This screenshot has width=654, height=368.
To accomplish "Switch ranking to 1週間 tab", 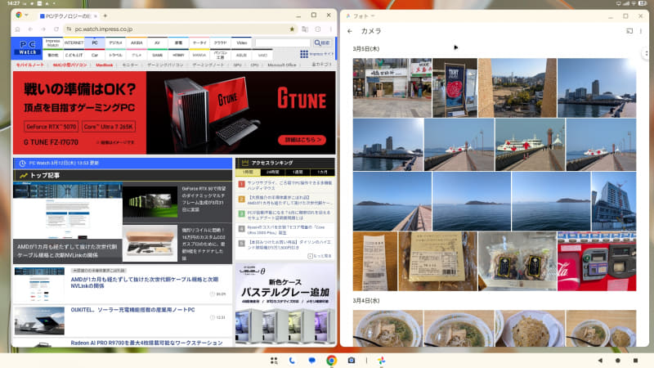I will click(x=298, y=173).
